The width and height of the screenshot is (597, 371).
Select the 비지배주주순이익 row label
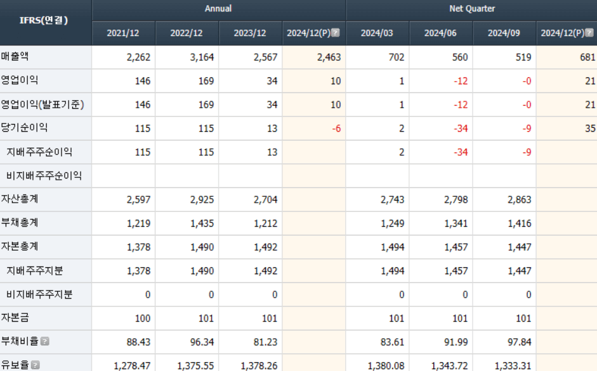(x=44, y=175)
